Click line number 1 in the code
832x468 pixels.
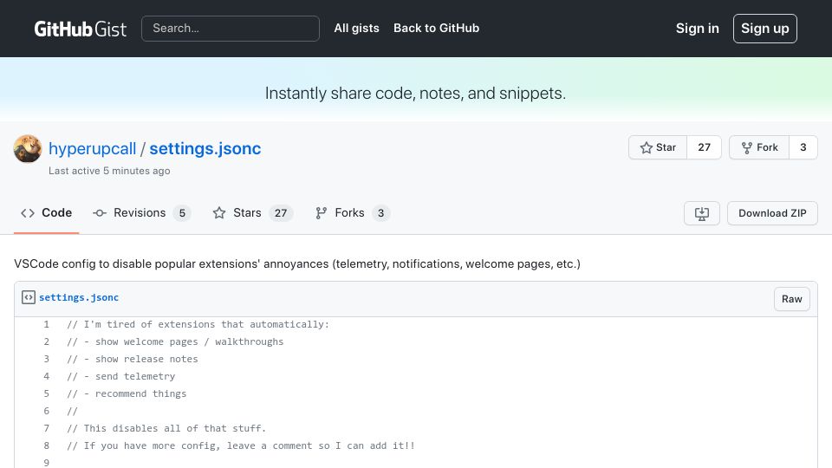[46, 324]
